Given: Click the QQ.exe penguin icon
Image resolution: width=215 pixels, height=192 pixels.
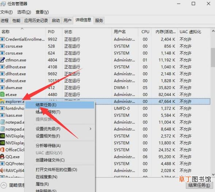Looking at the screenshot, I should 2,157.
